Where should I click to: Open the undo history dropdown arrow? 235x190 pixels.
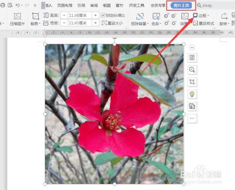coord(22,6)
